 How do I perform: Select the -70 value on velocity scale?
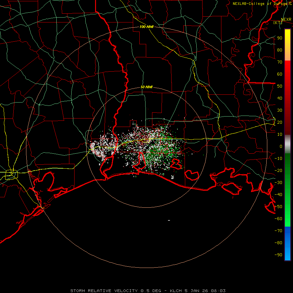point(278,231)
